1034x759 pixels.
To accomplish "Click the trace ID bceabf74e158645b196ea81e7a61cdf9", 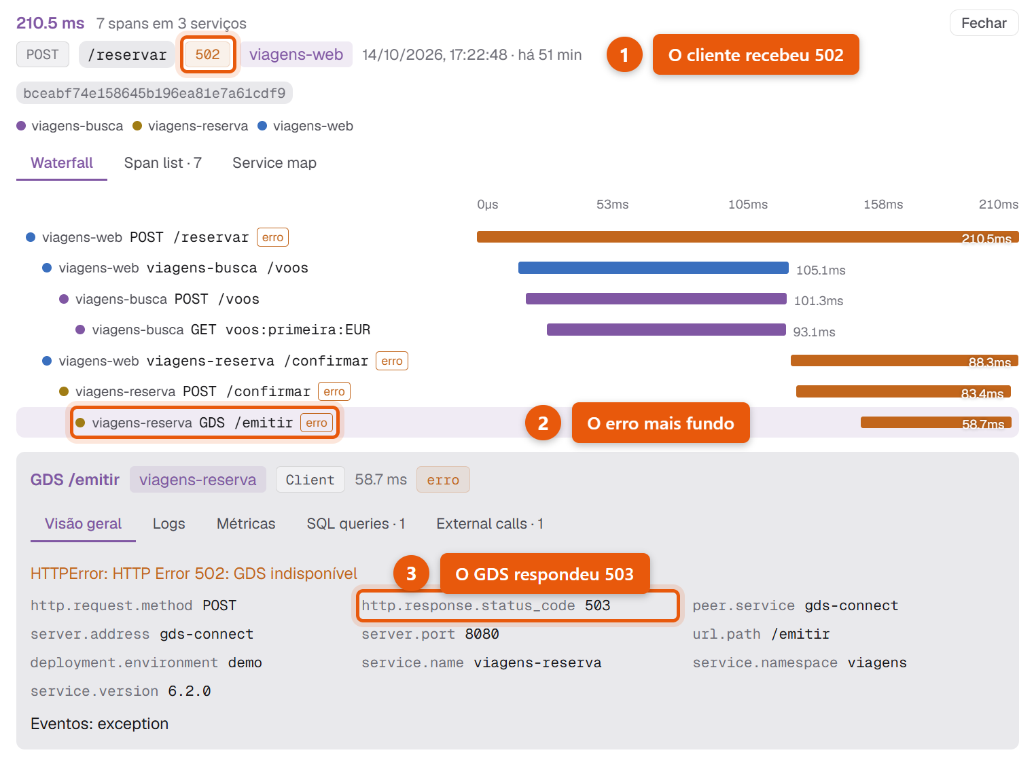I will coord(154,93).
